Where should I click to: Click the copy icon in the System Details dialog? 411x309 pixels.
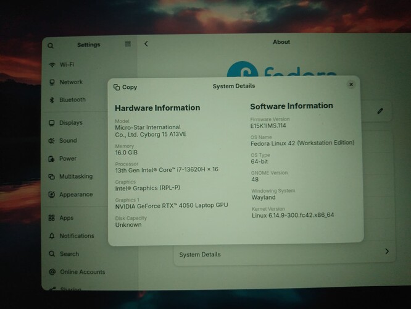117,87
